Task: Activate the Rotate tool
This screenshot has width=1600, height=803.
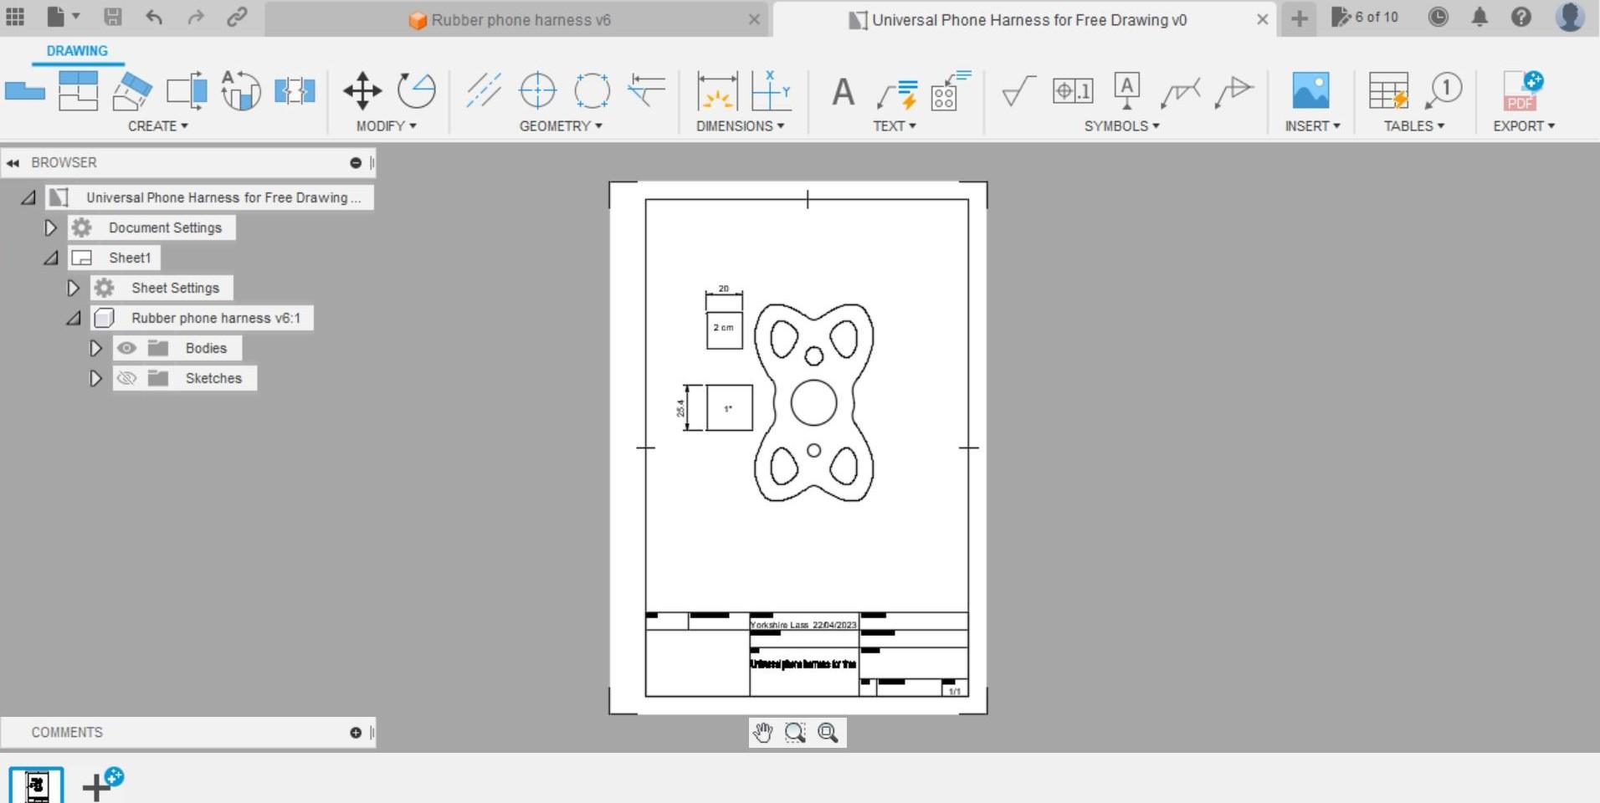Action: [x=416, y=90]
